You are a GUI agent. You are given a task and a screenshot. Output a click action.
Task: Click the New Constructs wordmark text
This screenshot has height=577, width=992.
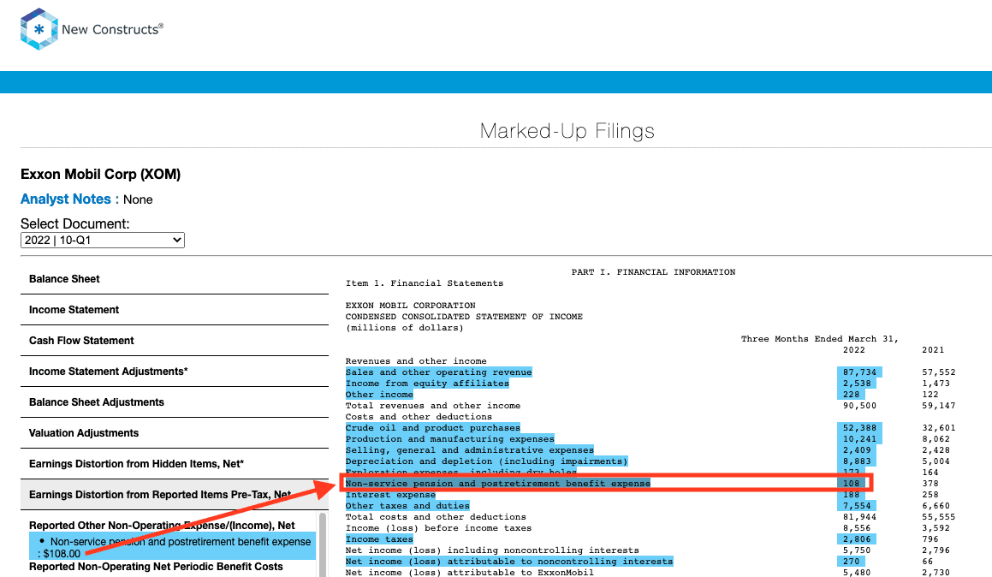click(113, 29)
